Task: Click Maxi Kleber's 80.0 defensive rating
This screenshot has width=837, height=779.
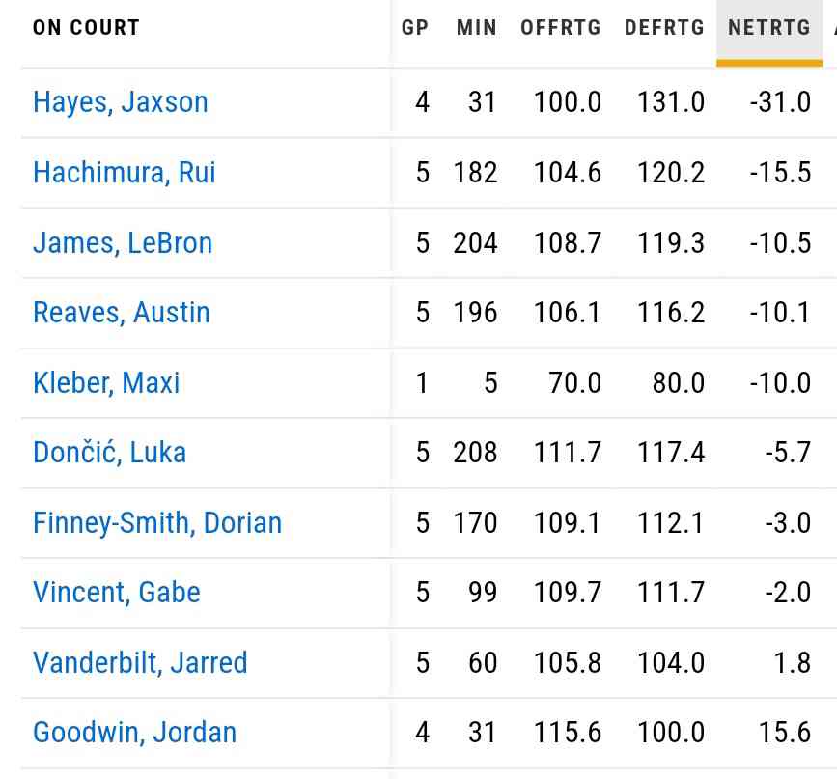Action: tap(677, 383)
